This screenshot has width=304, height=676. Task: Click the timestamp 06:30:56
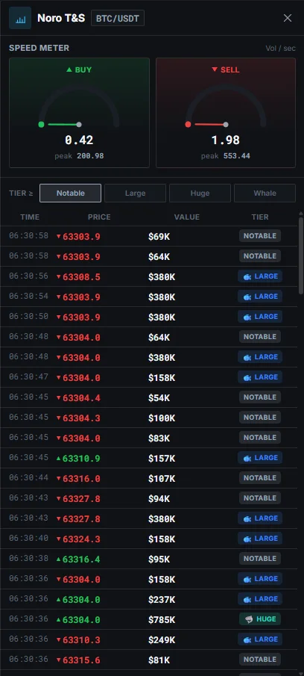(28, 276)
